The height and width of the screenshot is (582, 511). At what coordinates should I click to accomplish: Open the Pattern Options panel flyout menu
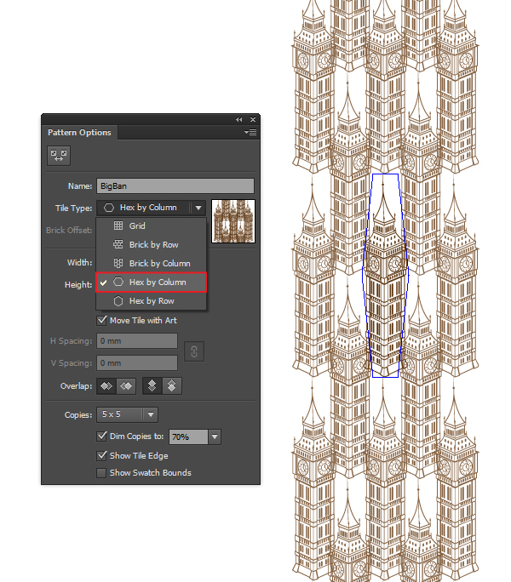coord(250,132)
